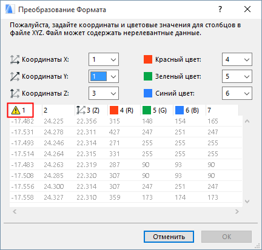
Task: Select the 4 (R) column header
Action: [124, 110]
